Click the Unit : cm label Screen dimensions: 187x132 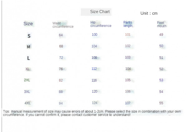(149, 13)
